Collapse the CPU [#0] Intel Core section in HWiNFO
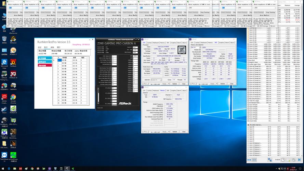The image size is (304, 171). click(x=248, y=125)
